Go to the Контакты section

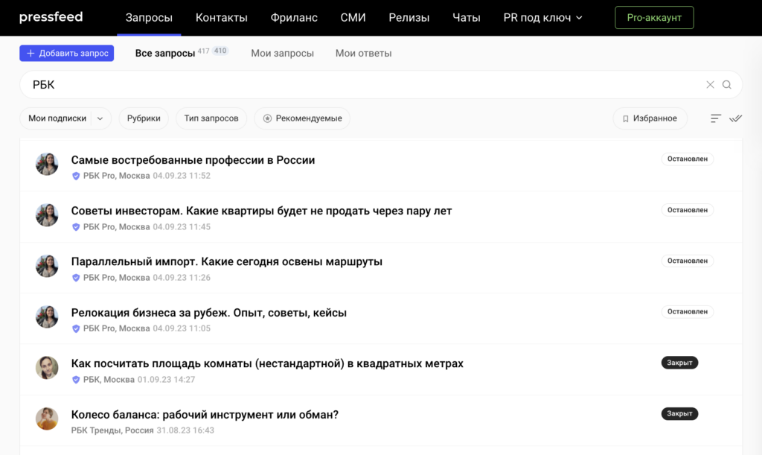[x=221, y=18]
